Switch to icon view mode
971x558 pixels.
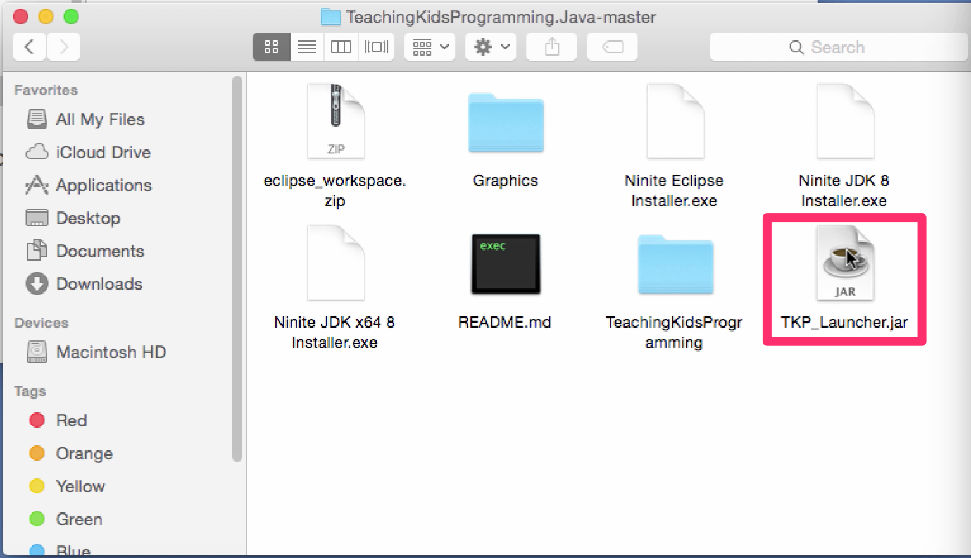click(272, 47)
